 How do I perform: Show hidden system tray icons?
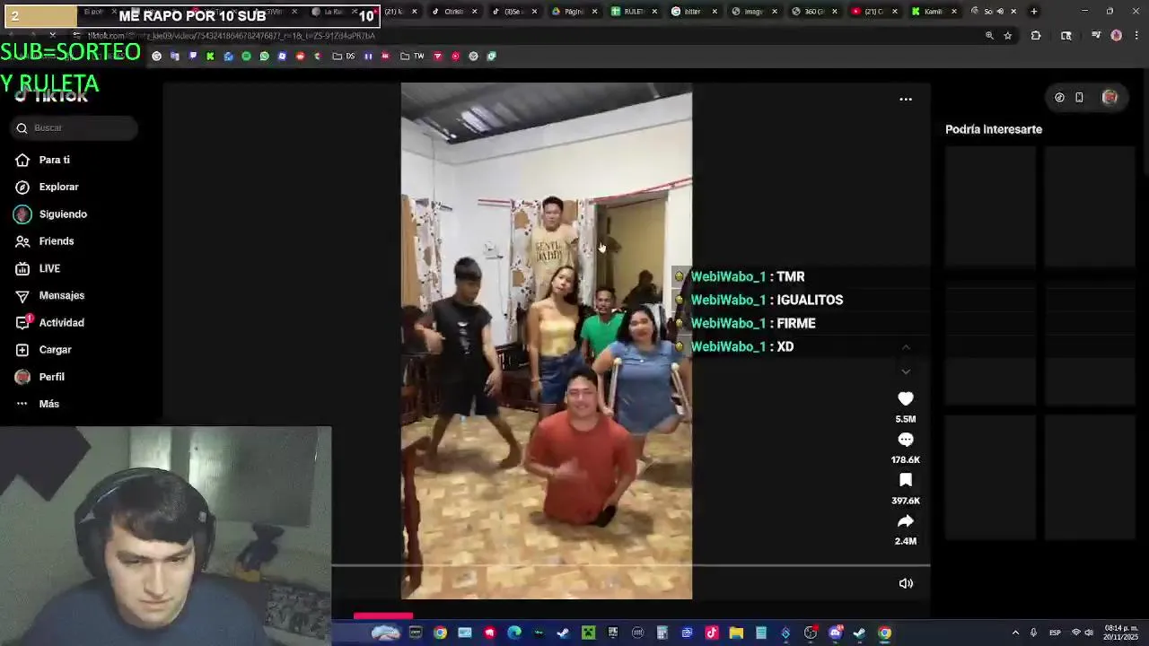pyautogui.click(x=1015, y=633)
